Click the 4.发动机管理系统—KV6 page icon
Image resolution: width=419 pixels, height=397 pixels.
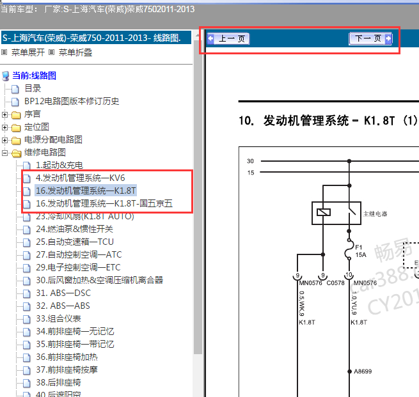pyautogui.click(x=26, y=178)
